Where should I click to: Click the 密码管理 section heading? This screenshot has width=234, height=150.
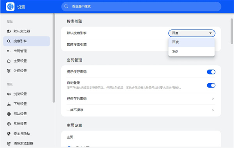point(74,60)
